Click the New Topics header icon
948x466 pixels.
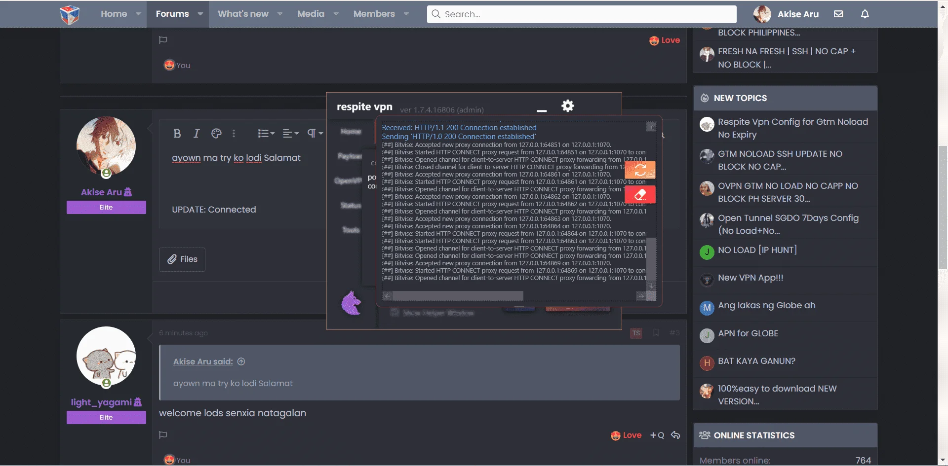click(x=705, y=98)
